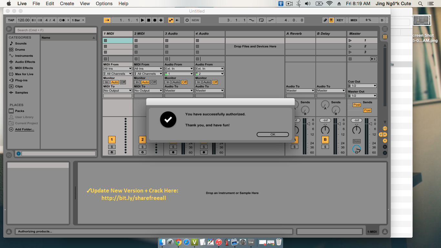Select the Sounds category

(21, 43)
